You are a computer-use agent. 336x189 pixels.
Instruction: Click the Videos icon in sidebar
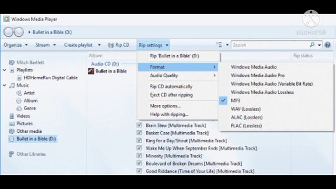point(12,116)
